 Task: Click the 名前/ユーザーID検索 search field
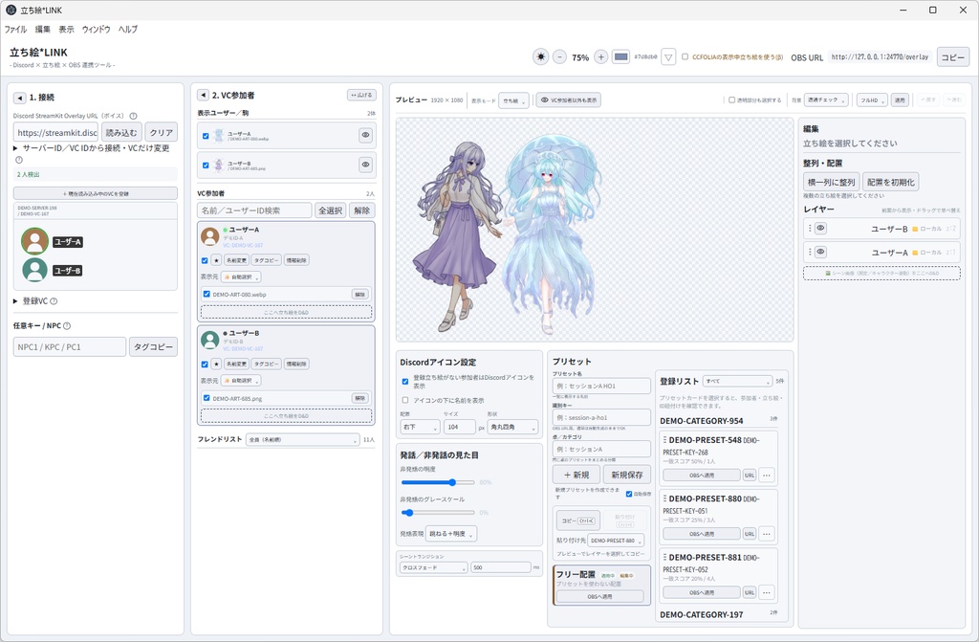(254, 210)
